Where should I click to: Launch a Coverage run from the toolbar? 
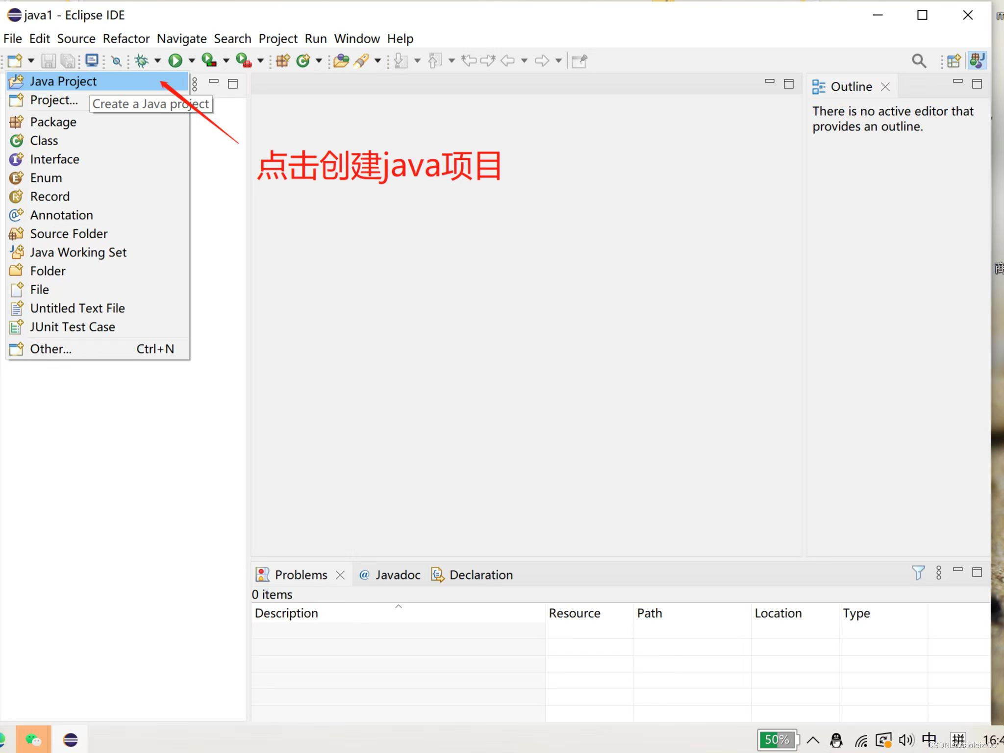tap(209, 60)
